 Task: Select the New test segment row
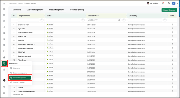point(94,56)
